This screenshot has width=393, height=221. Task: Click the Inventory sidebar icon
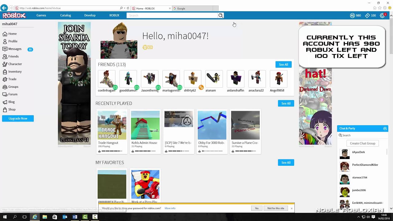pos(5,72)
